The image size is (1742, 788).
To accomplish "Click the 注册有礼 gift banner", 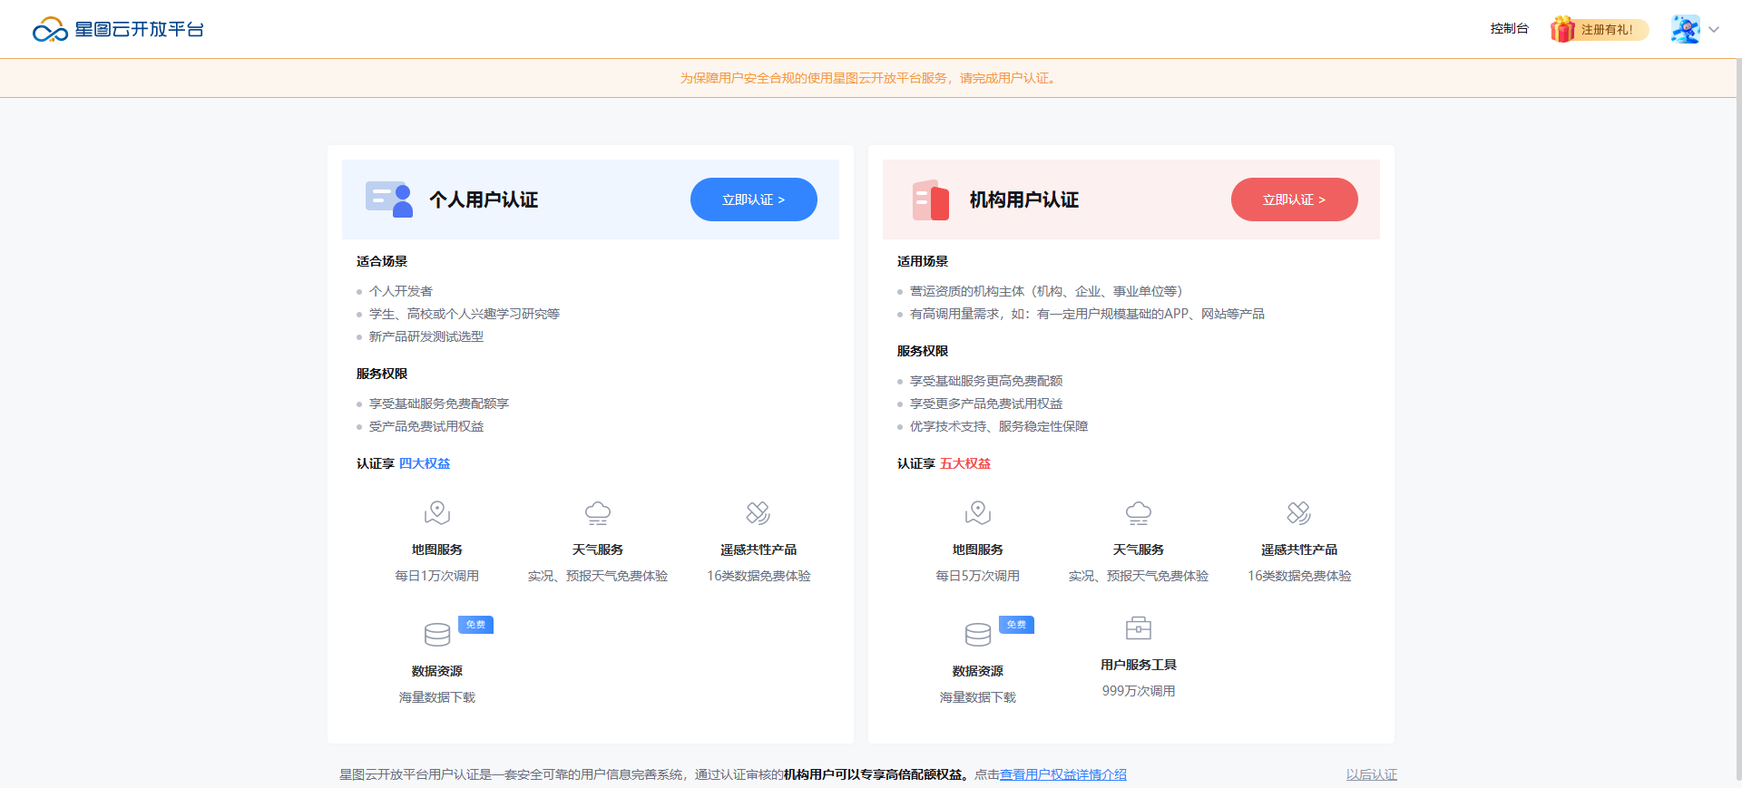I will [x=1599, y=30].
